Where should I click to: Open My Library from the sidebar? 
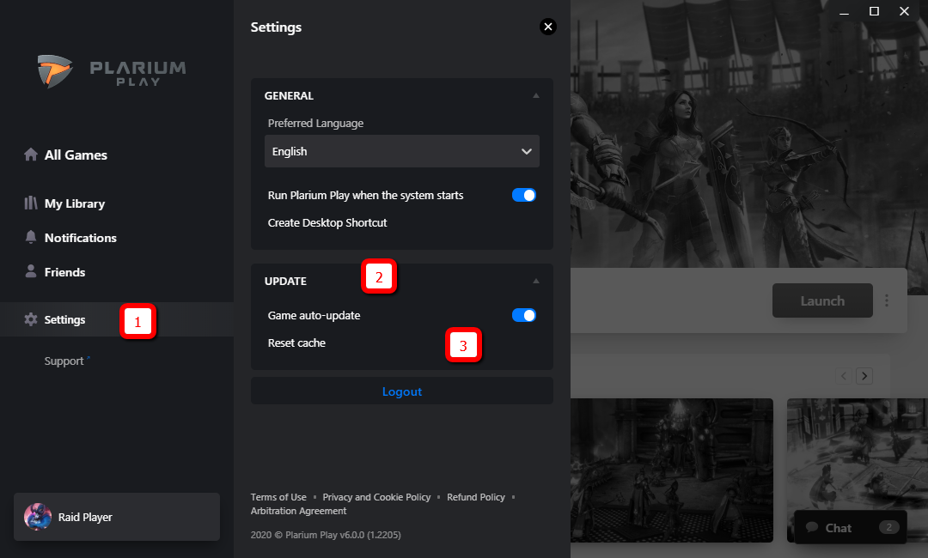click(74, 203)
